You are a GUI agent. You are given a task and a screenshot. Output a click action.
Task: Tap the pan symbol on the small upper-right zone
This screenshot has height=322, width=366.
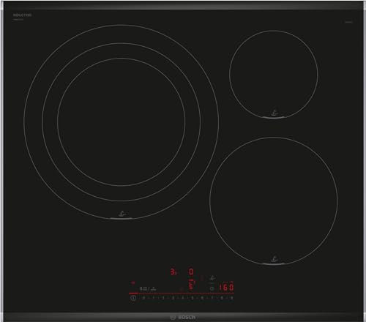pyautogui.click(x=274, y=113)
